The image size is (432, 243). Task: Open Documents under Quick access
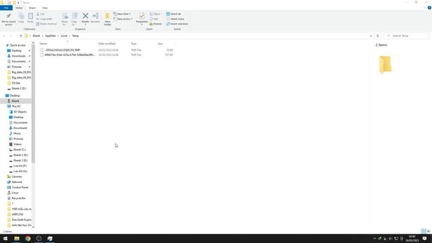(18, 61)
